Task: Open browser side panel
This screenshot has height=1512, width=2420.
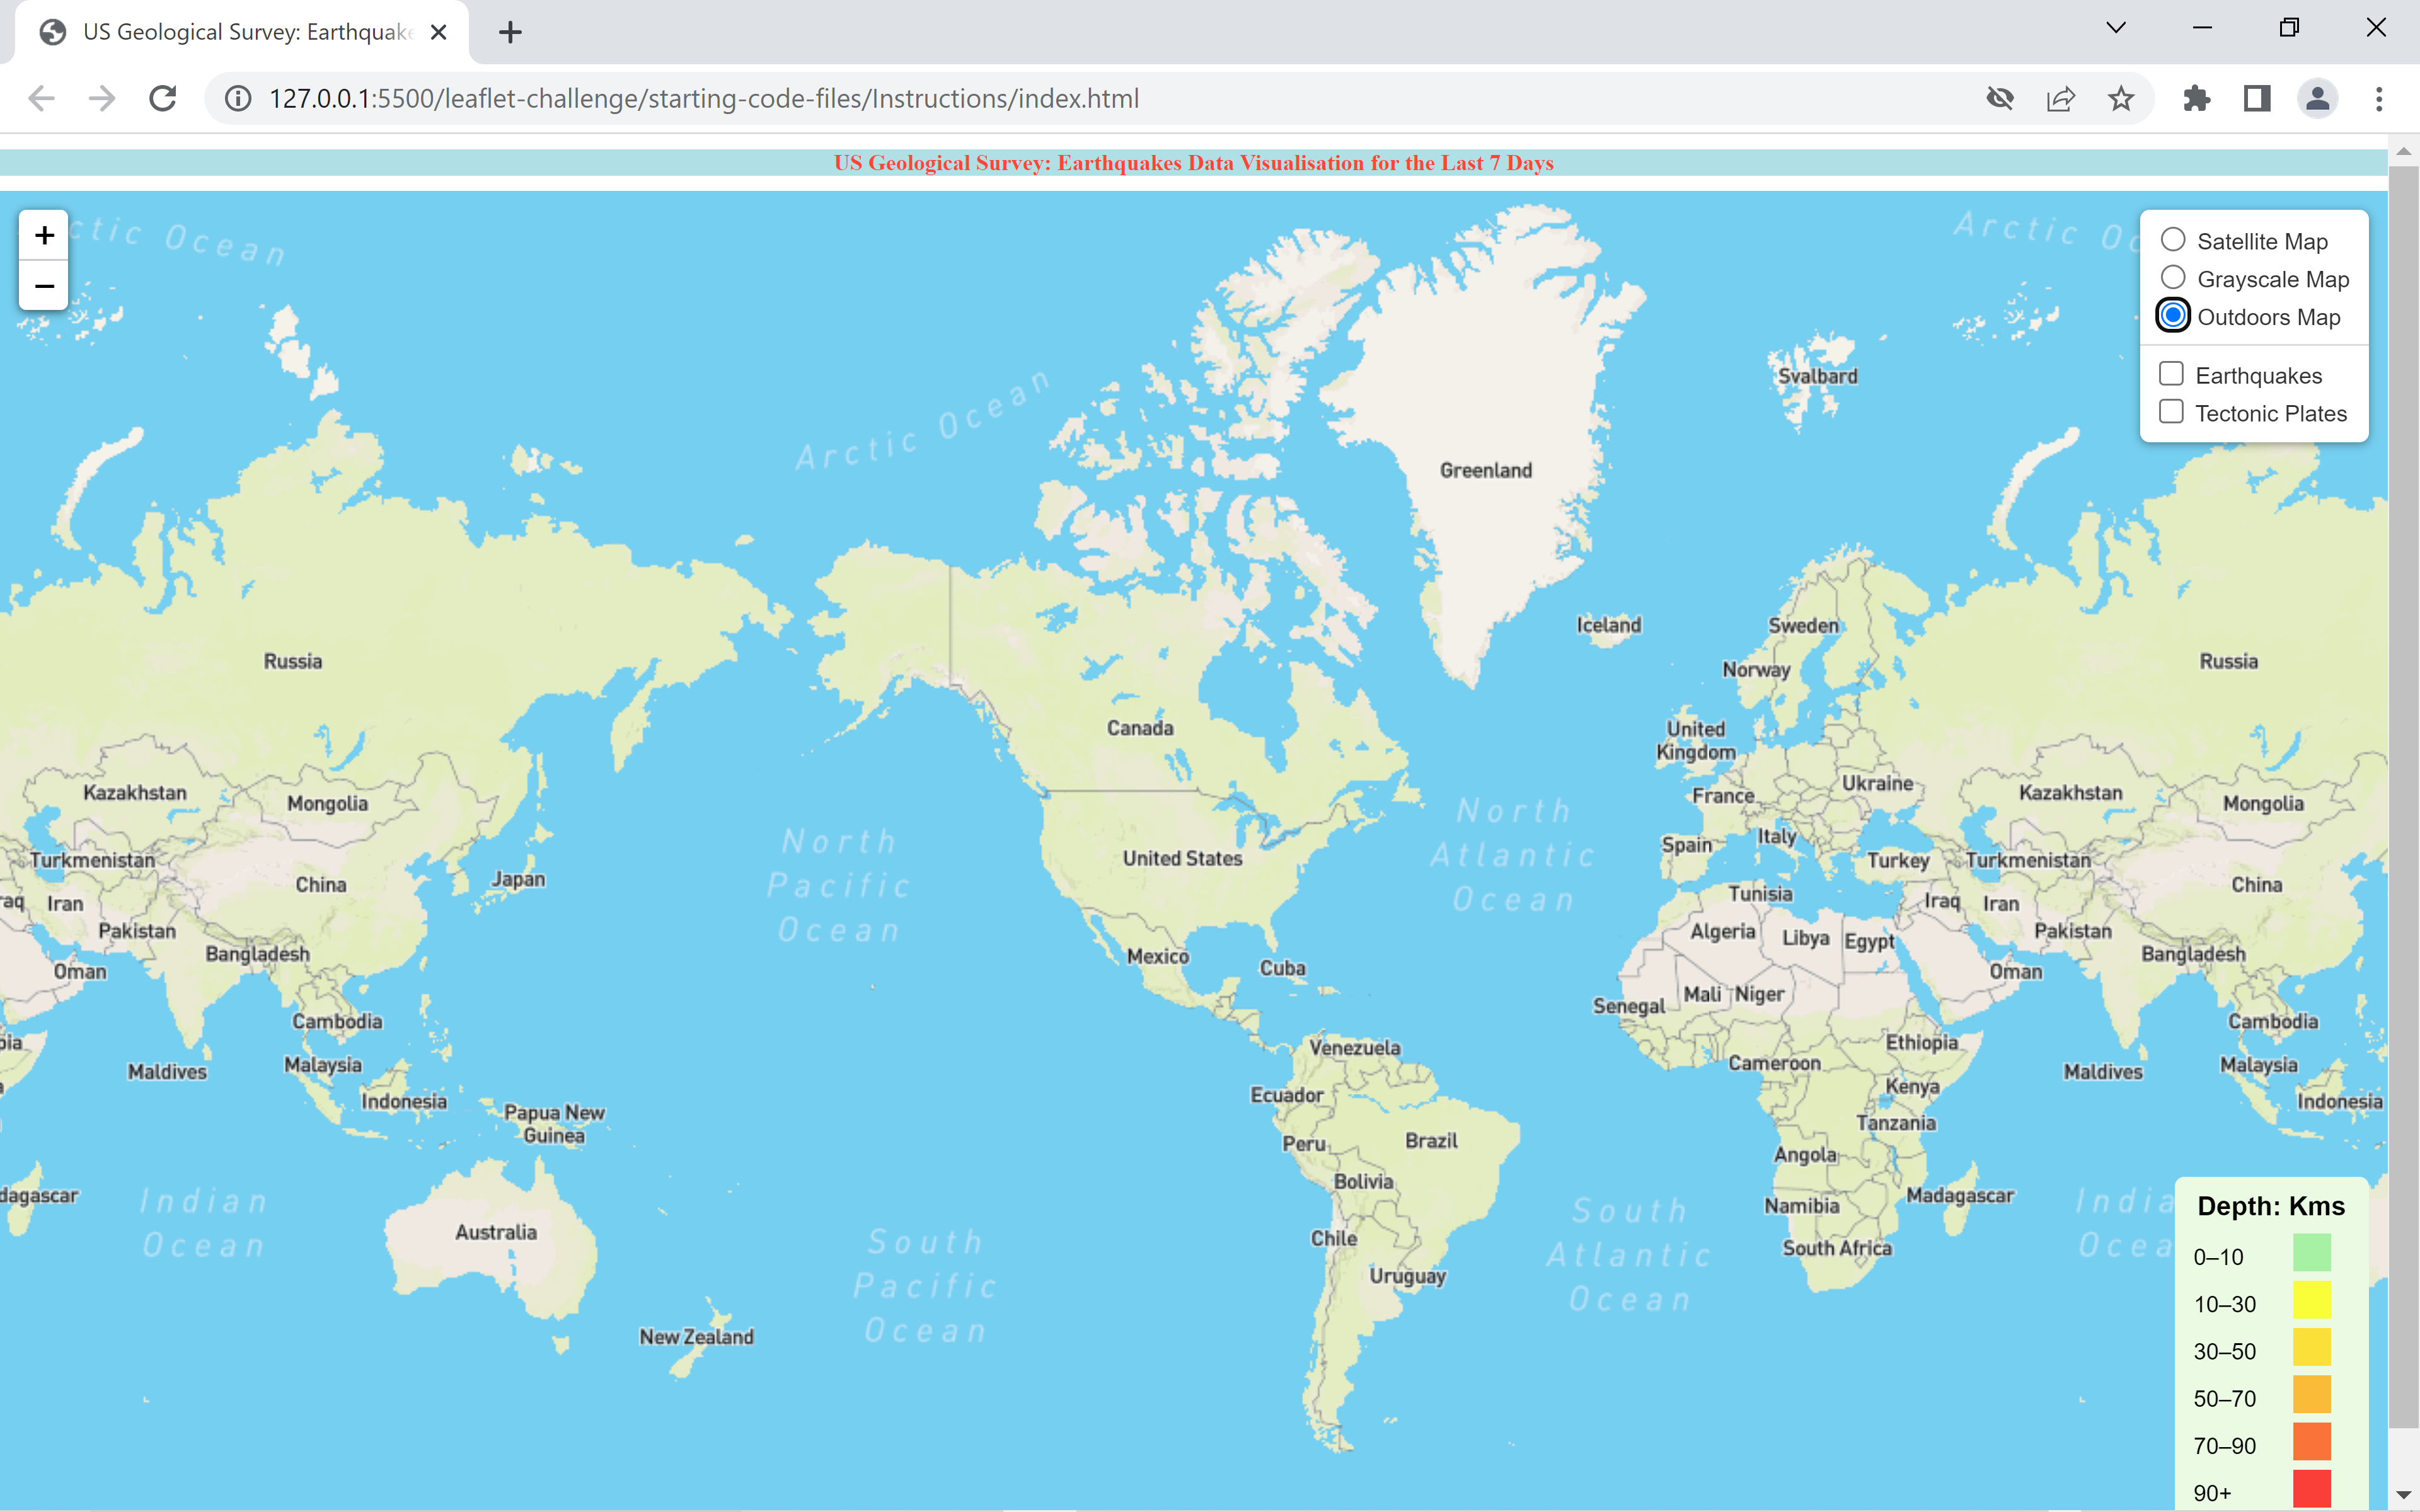Action: (2257, 98)
